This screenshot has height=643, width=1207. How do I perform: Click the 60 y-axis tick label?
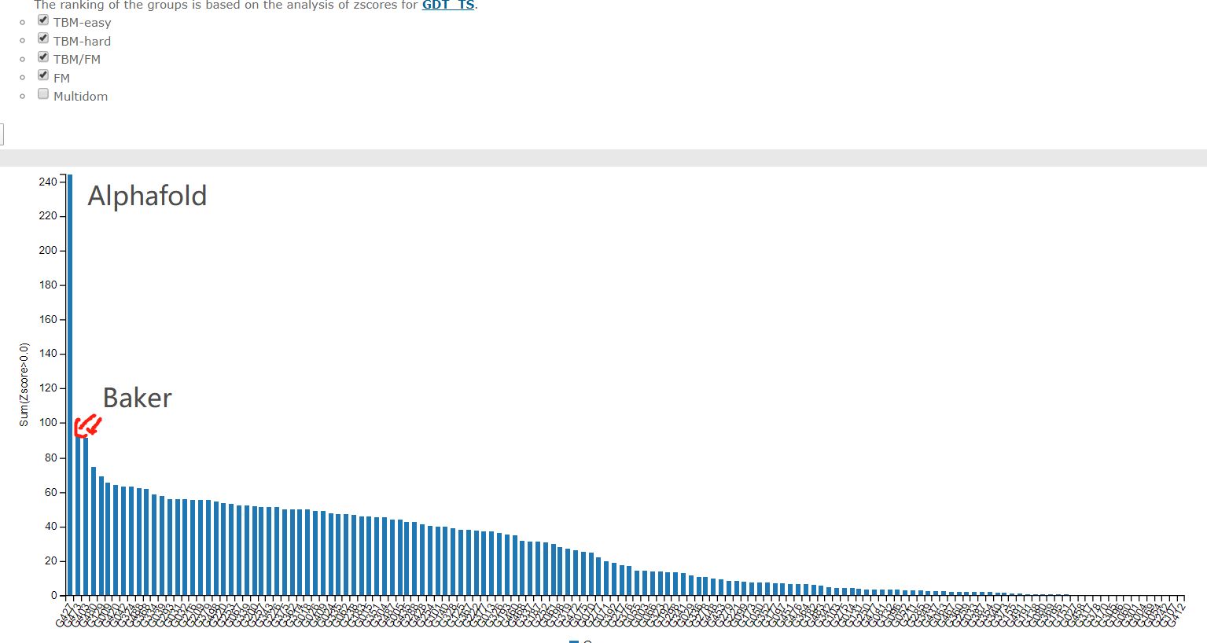click(x=50, y=492)
